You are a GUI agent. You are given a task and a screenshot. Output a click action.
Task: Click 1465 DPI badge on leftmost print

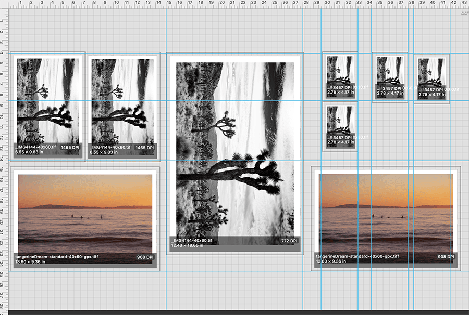tap(70, 147)
